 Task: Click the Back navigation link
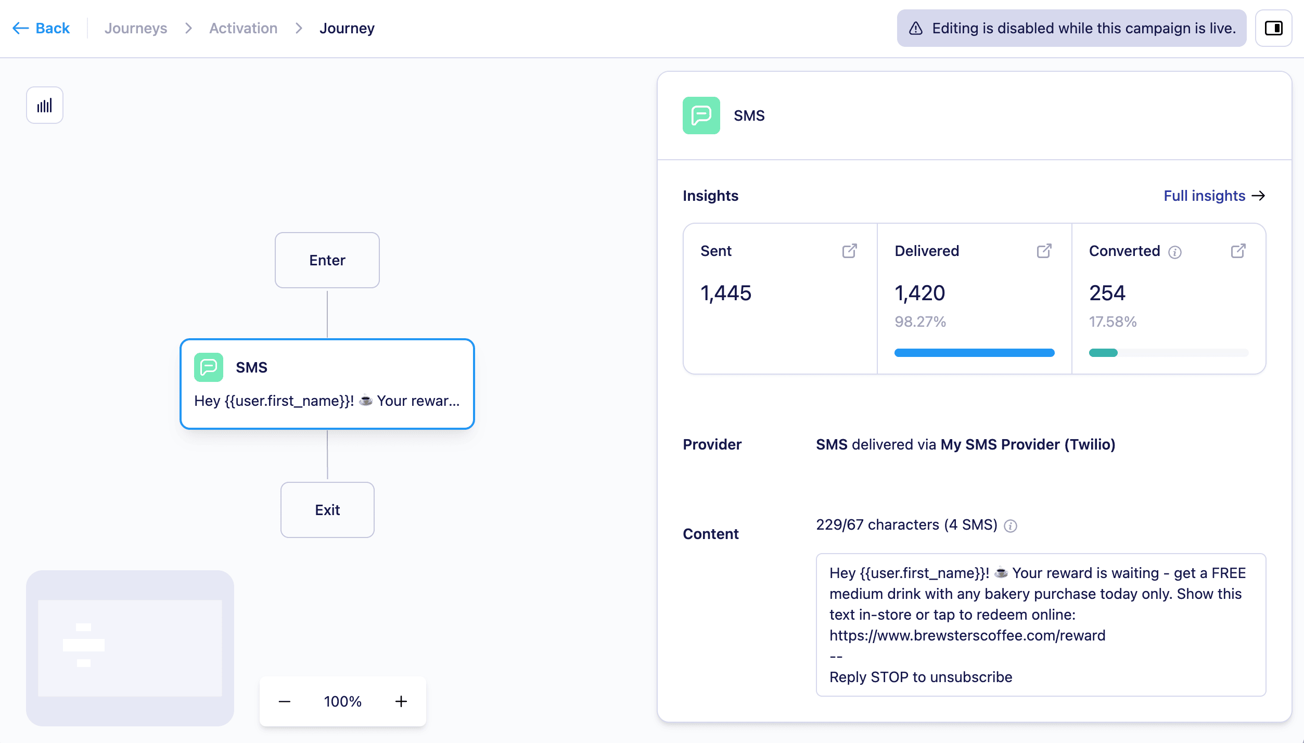[x=41, y=28]
